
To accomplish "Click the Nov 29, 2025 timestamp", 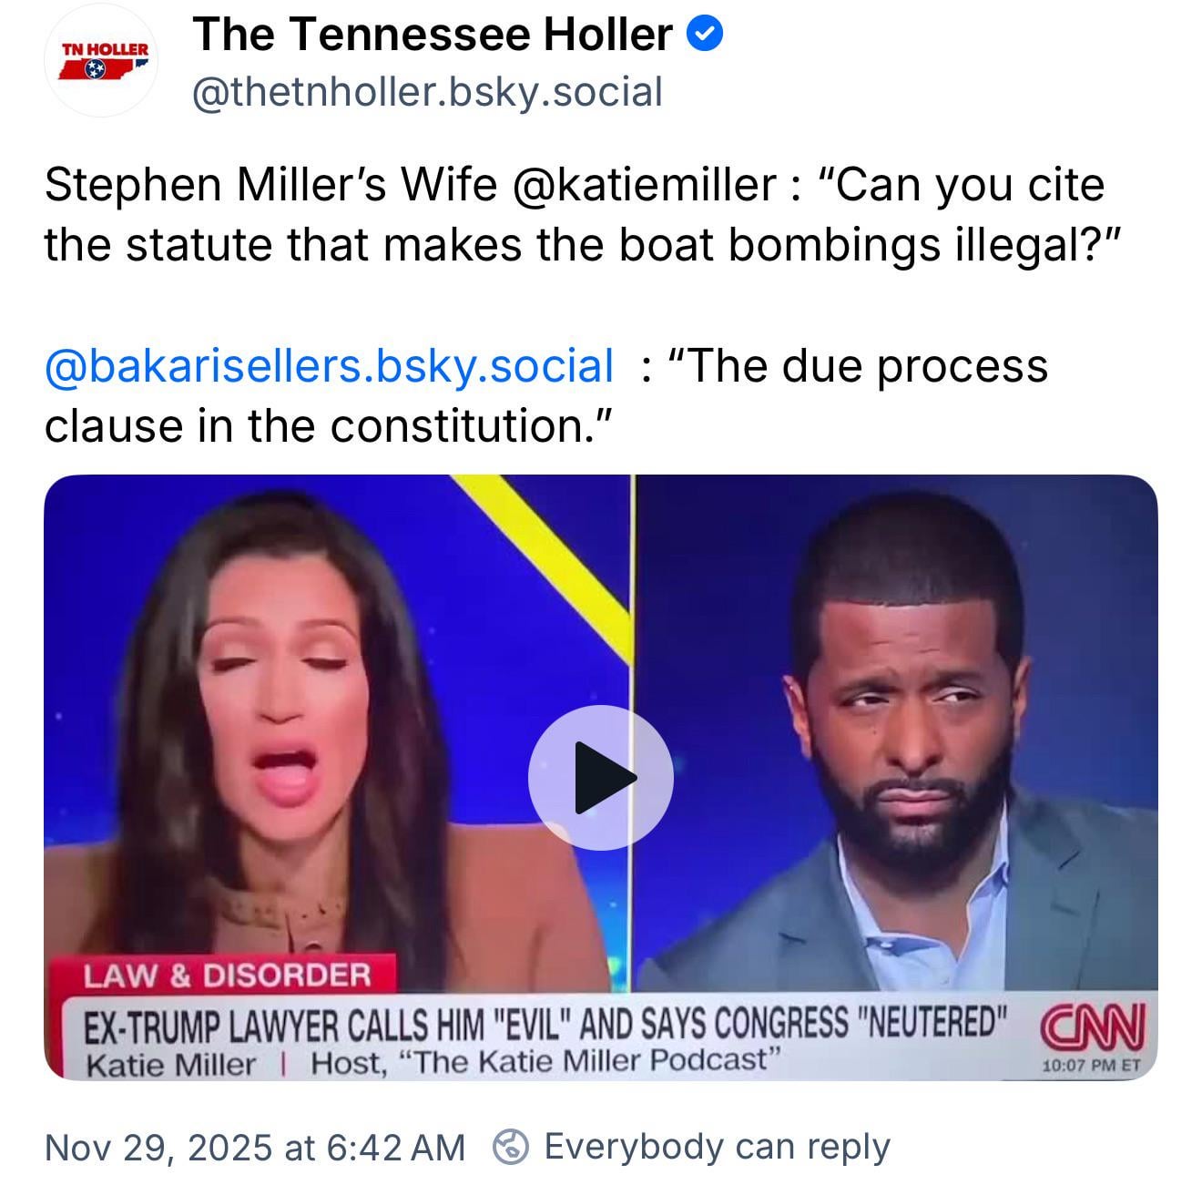I will pyautogui.click(x=254, y=1147).
